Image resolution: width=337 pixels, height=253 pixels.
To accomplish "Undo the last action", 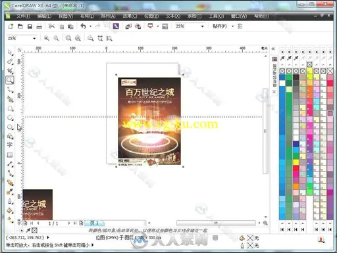I will click(83, 26).
